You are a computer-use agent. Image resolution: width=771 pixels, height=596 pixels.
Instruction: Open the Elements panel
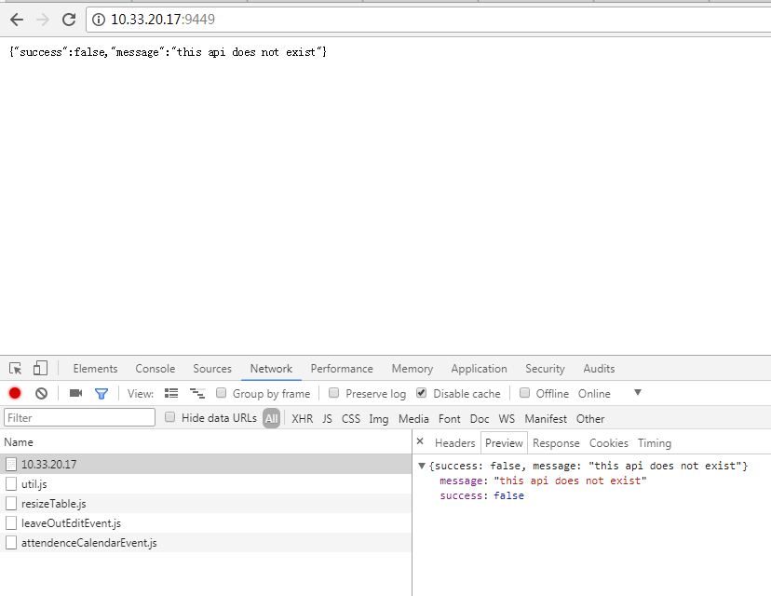click(95, 369)
